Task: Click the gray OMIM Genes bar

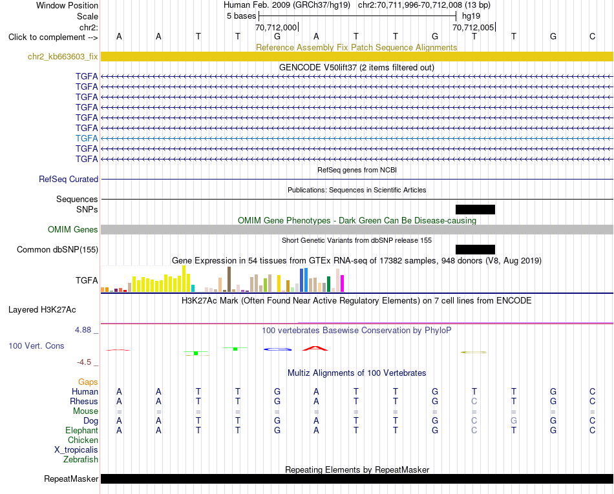Action: 357,230
